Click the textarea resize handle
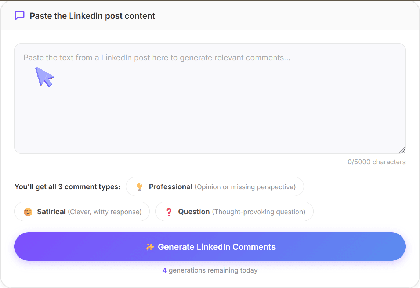 pyautogui.click(x=402, y=150)
